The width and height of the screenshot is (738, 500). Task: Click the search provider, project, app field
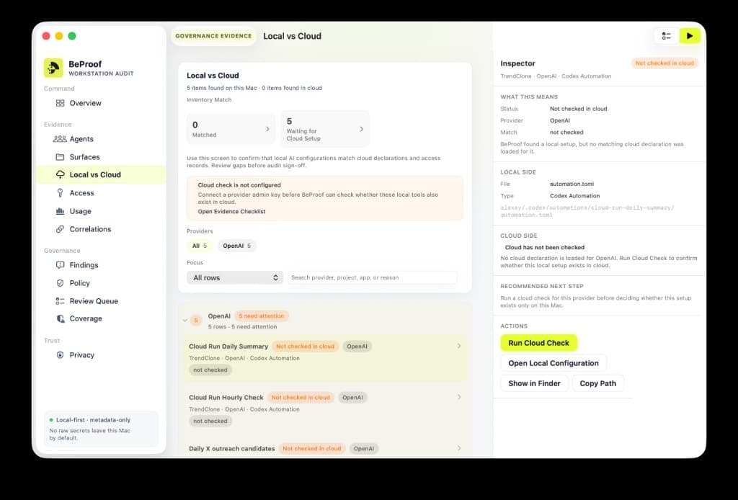[373, 277]
